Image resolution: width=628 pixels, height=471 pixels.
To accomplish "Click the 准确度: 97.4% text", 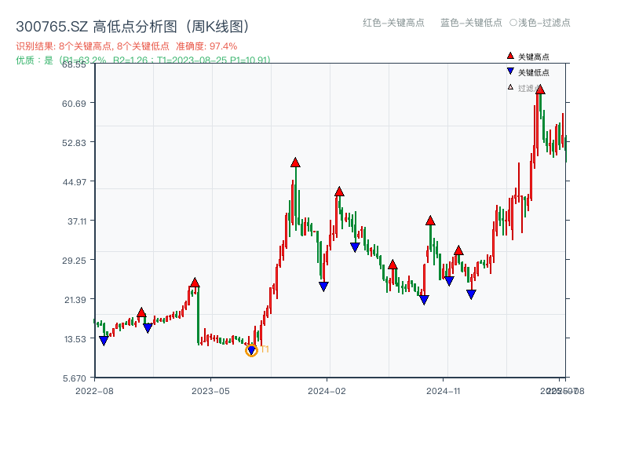I will (206, 46).
